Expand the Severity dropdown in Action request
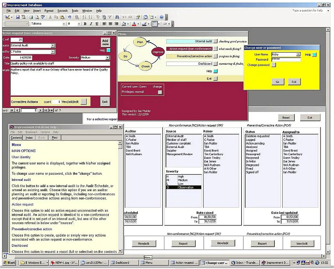Image resolution: width=334 pixels, height=269 pixels. pos(108,57)
